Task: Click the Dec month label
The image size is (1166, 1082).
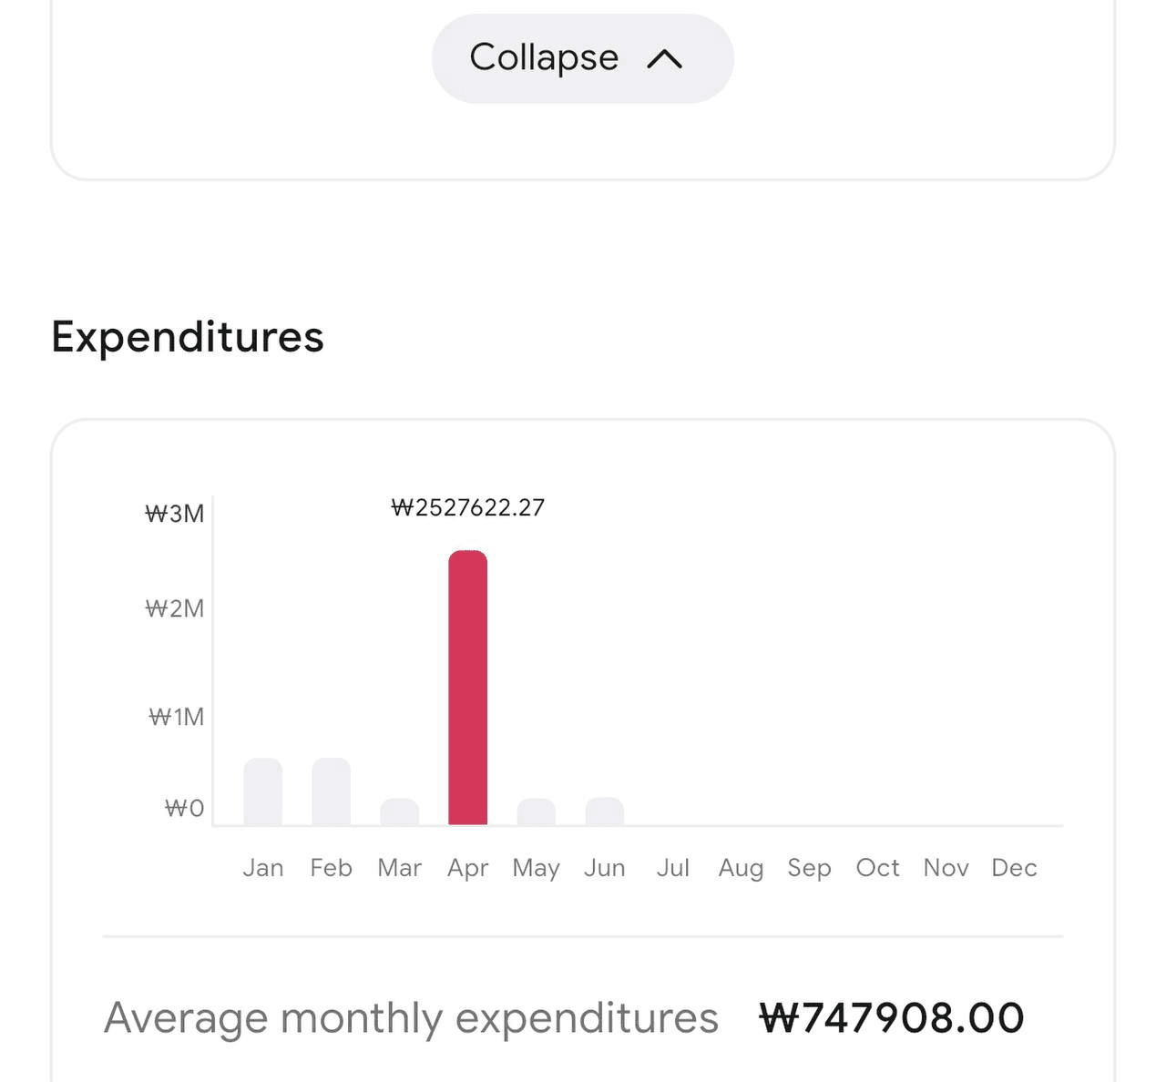Action: [1015, 868]
